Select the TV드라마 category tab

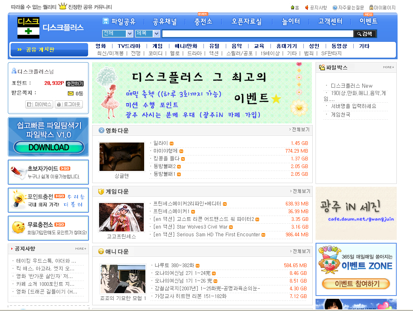129,46
